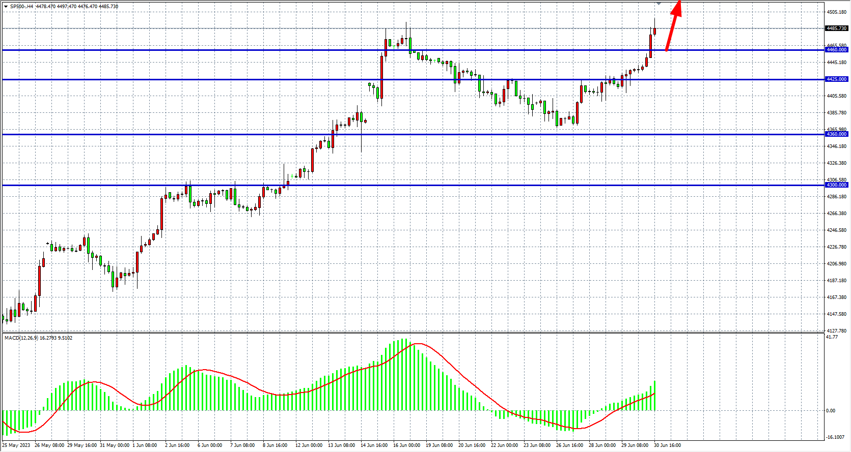This screenshot has width=851, height=452.
Task: Click the 4425.000 blue price label
Action: click(836, 79)
